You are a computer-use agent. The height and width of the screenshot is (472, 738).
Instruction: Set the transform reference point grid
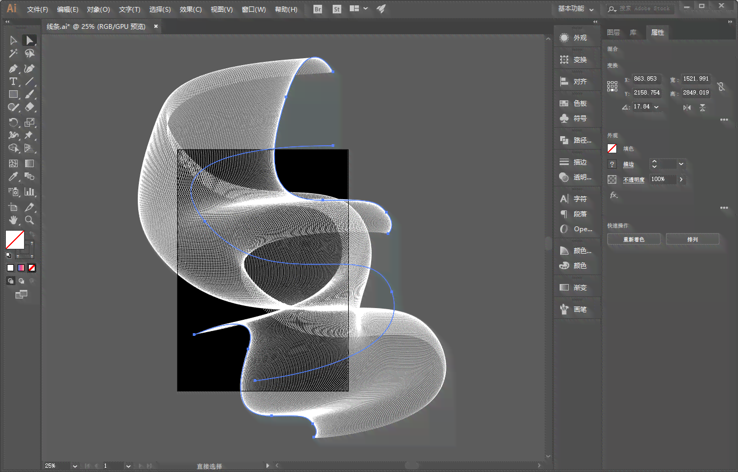612,86
